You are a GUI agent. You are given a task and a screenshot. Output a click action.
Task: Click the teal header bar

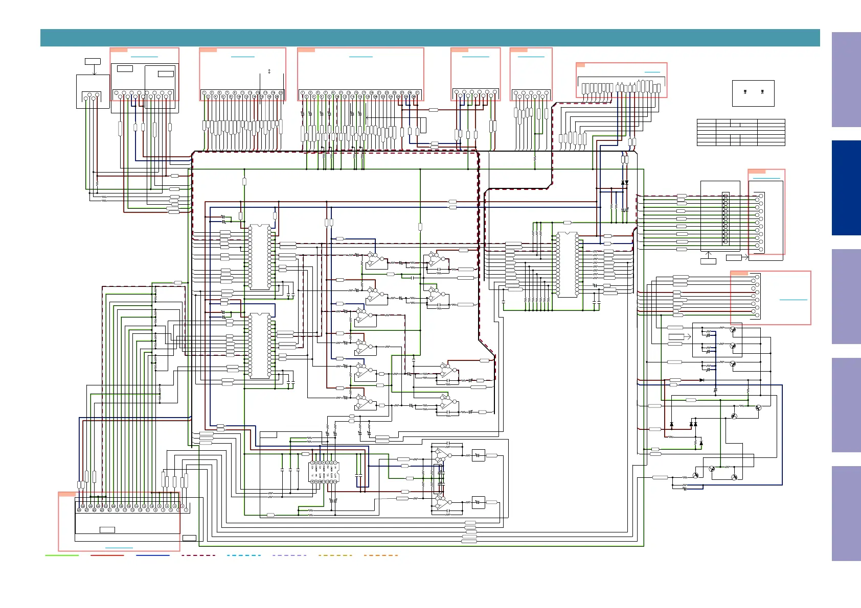[x=429, y=38]
